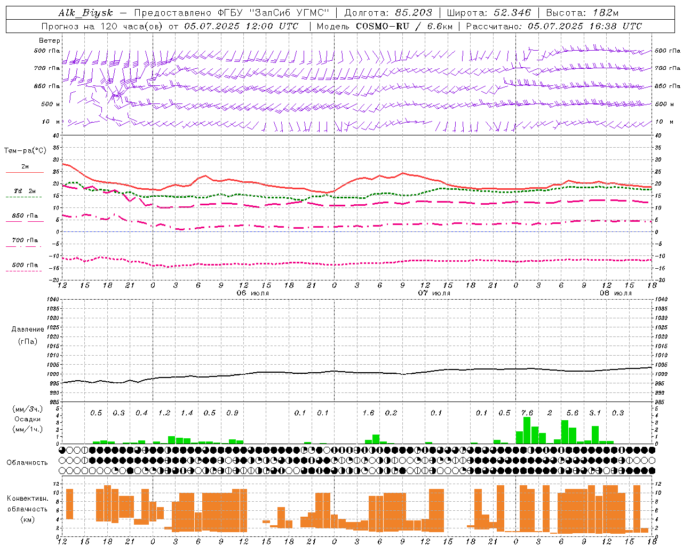Click the Осадки panel label

click(27, 419)
